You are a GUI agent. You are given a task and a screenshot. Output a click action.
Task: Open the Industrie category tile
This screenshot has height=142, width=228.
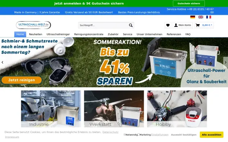[51, 109]
